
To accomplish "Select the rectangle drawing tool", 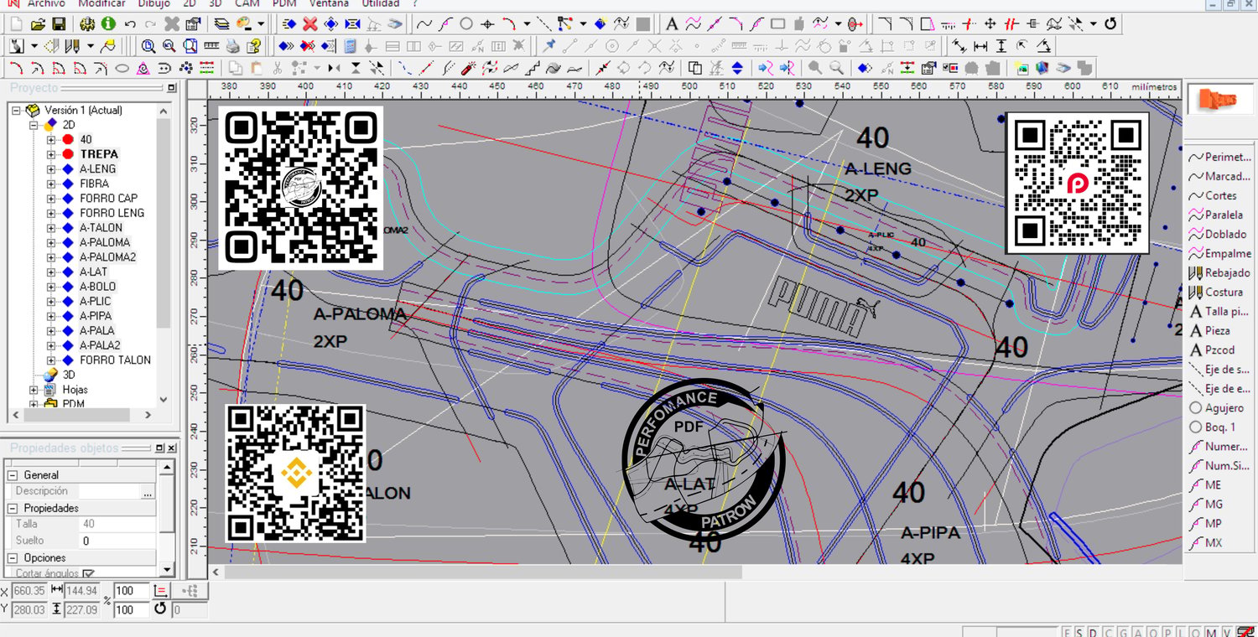I will coord(777,23).
